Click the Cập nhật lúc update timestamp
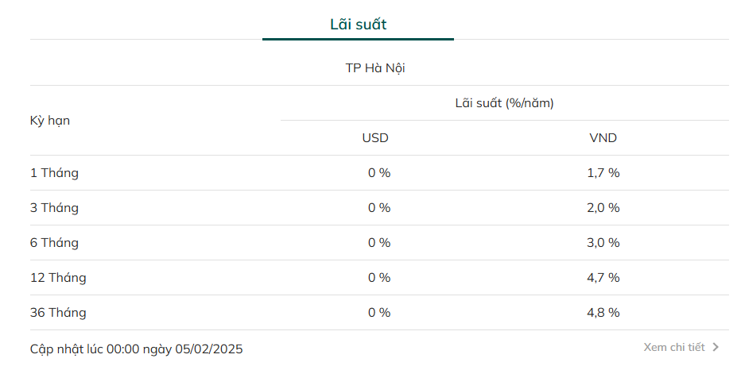 pos(136,349)
